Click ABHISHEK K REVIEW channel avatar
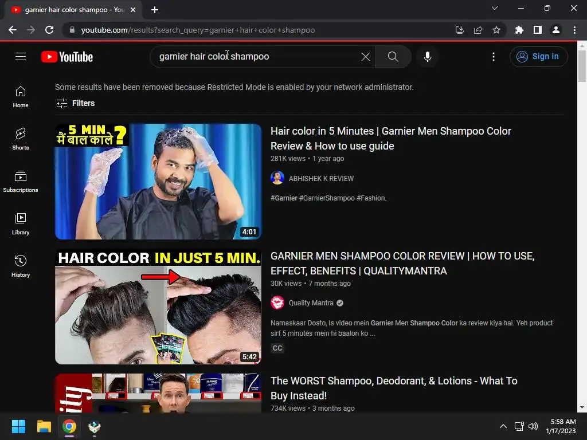Screen dimensions: 587x440 pos(277,178)
